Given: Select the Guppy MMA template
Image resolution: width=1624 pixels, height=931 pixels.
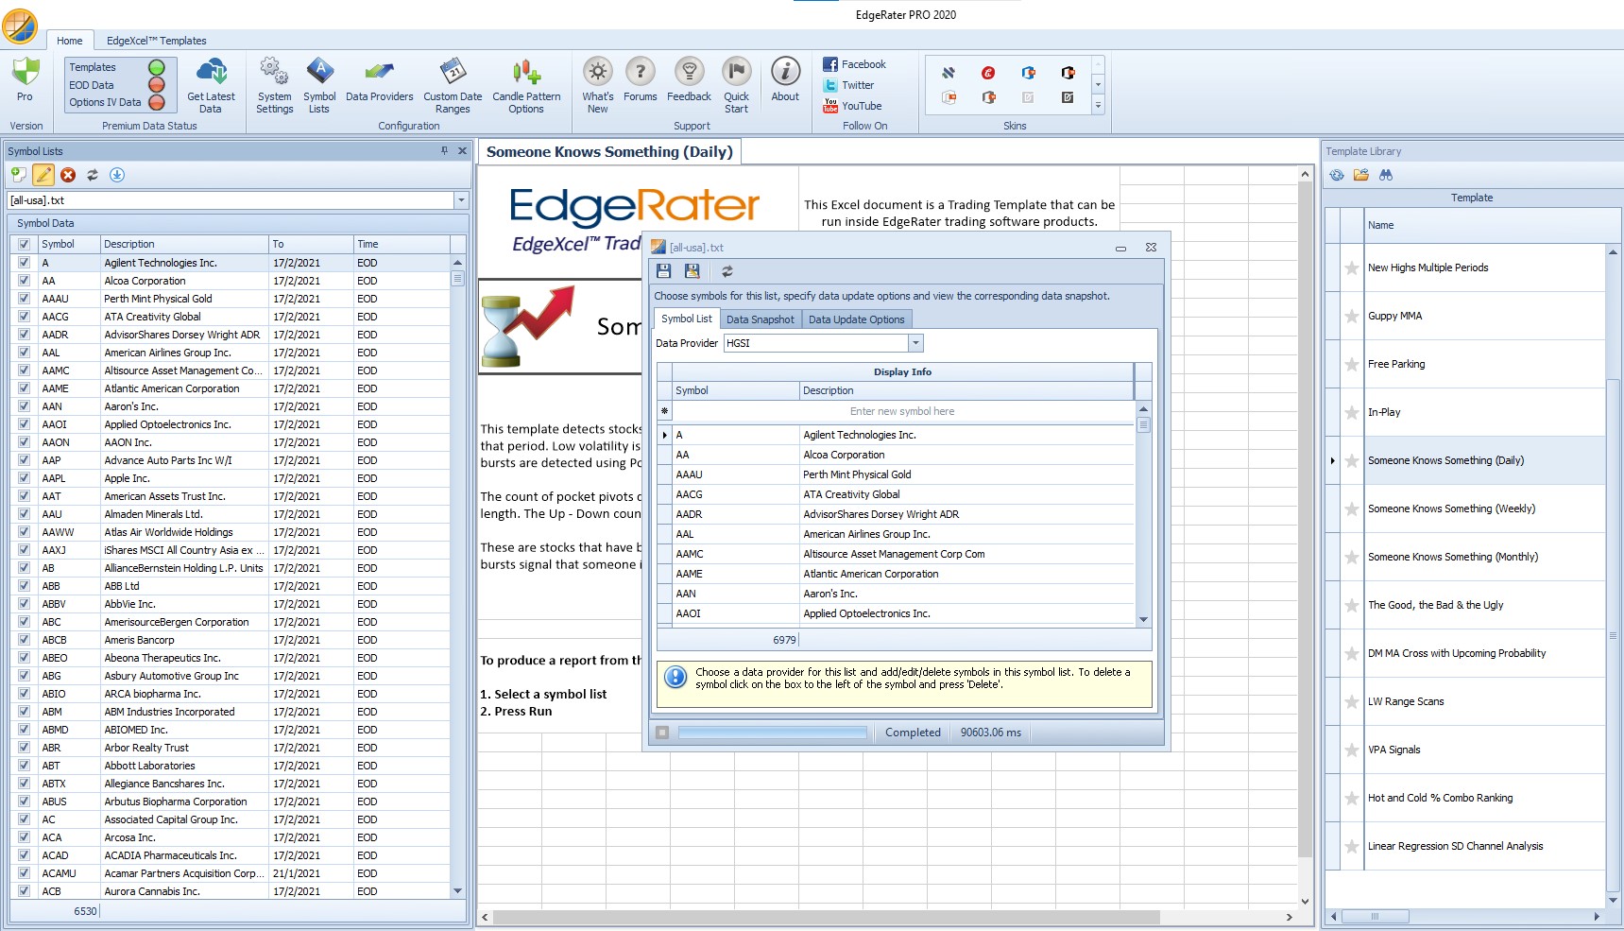Looking at the screenshot, I should point(1394,316).
